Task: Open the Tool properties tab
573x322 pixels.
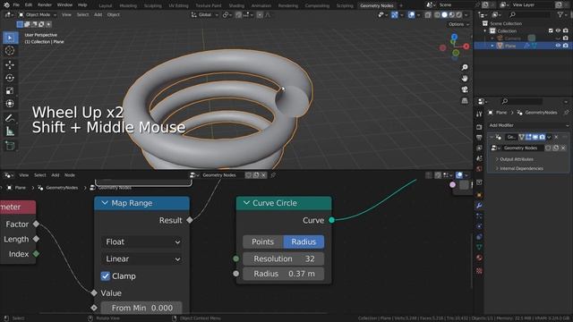Action: pyautogui.click(x=479, y=114)
